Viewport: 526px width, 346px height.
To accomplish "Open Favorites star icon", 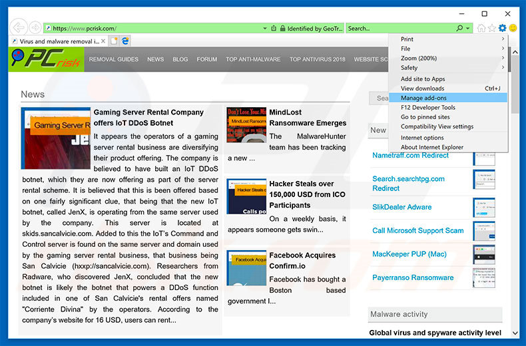I will pos(492,28).
